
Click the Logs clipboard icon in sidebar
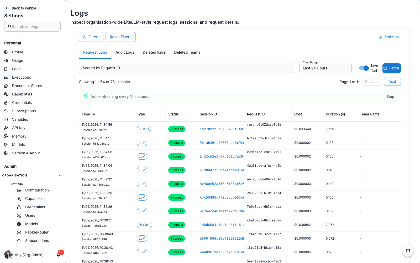(6, 69)
